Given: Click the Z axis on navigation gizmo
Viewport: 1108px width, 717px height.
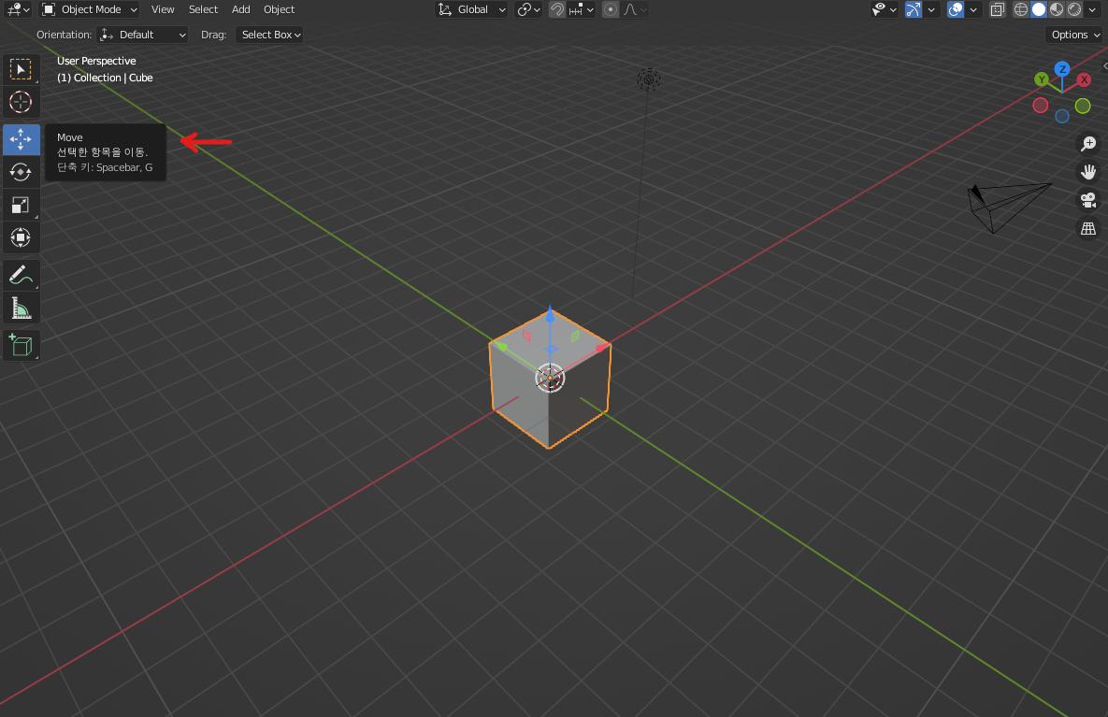Looking at the screenshot, I should tap(1061, 69).
